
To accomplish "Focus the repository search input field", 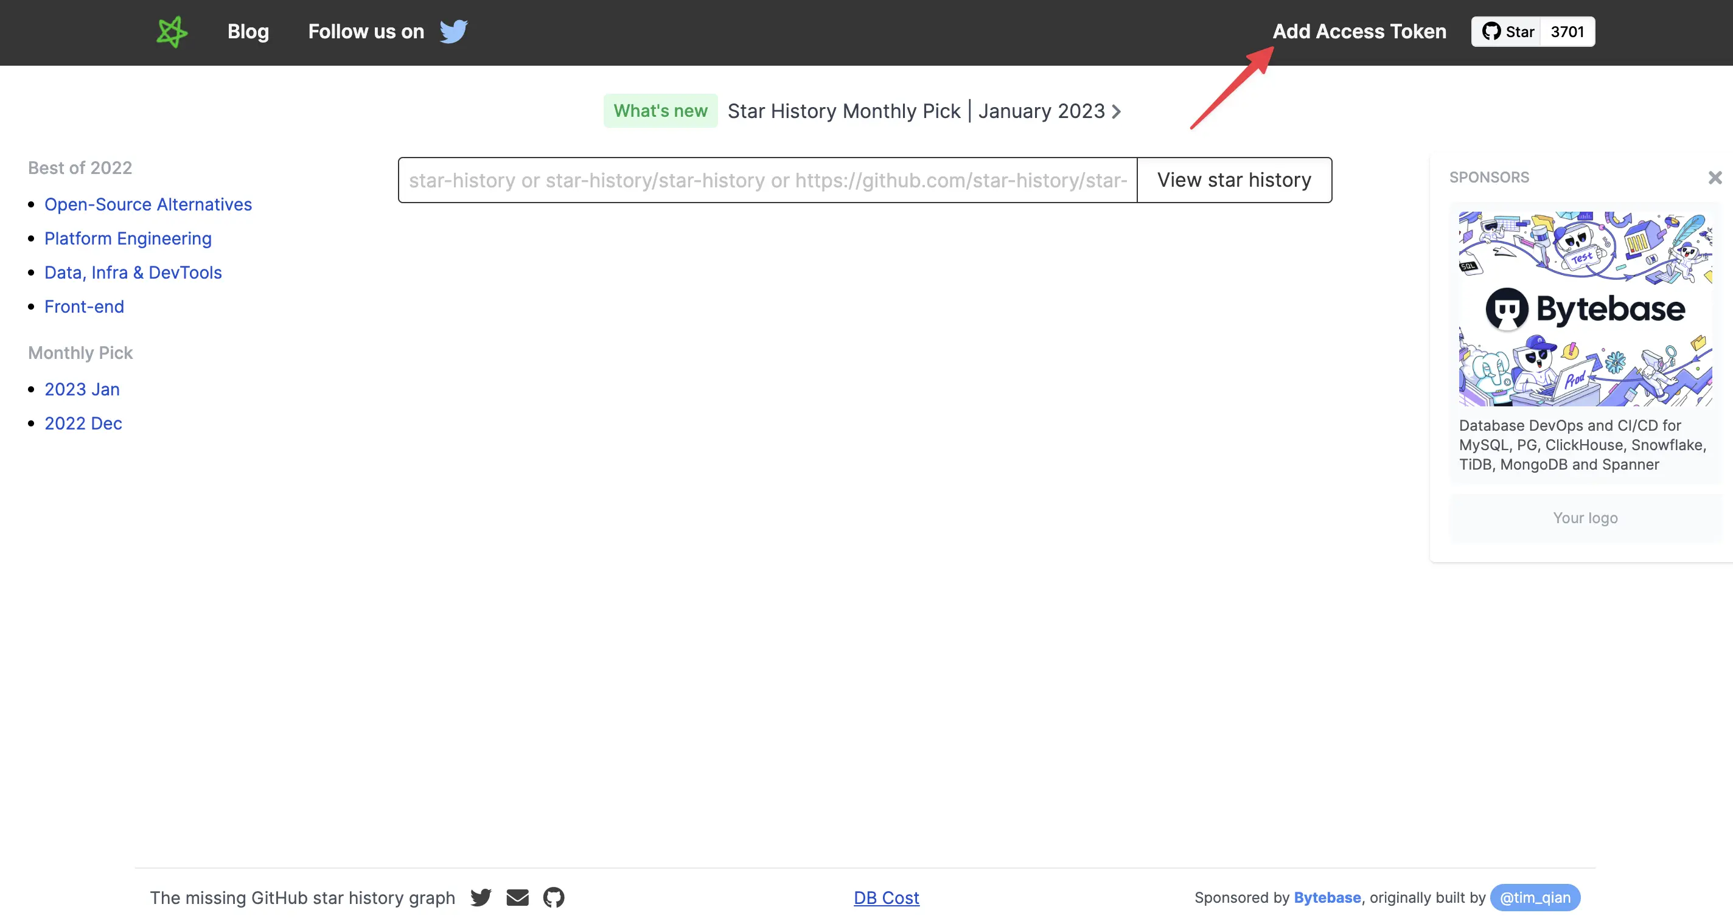I will pyautogui.click(x=767, y=179).
